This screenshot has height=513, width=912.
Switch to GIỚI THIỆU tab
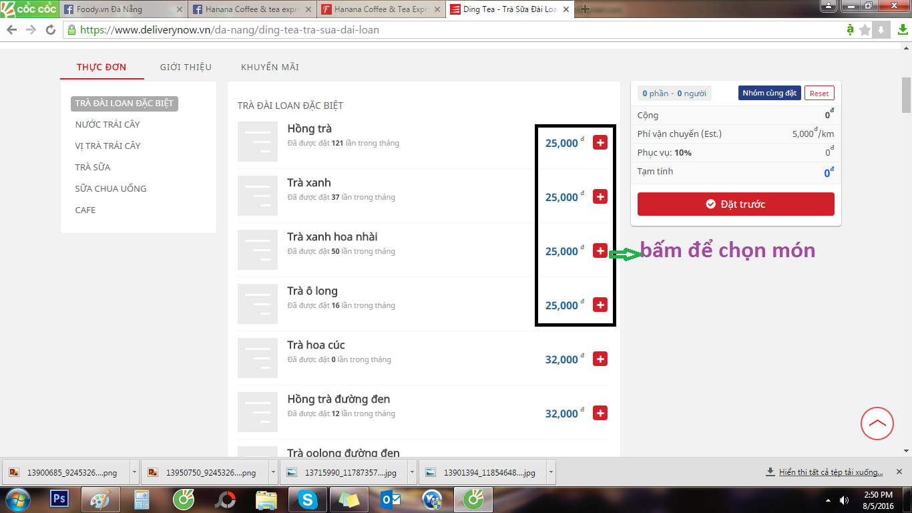(186, 67)
